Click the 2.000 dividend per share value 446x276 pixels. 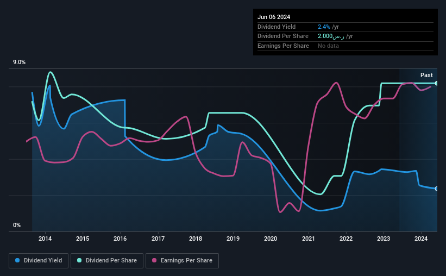point(331,36)
